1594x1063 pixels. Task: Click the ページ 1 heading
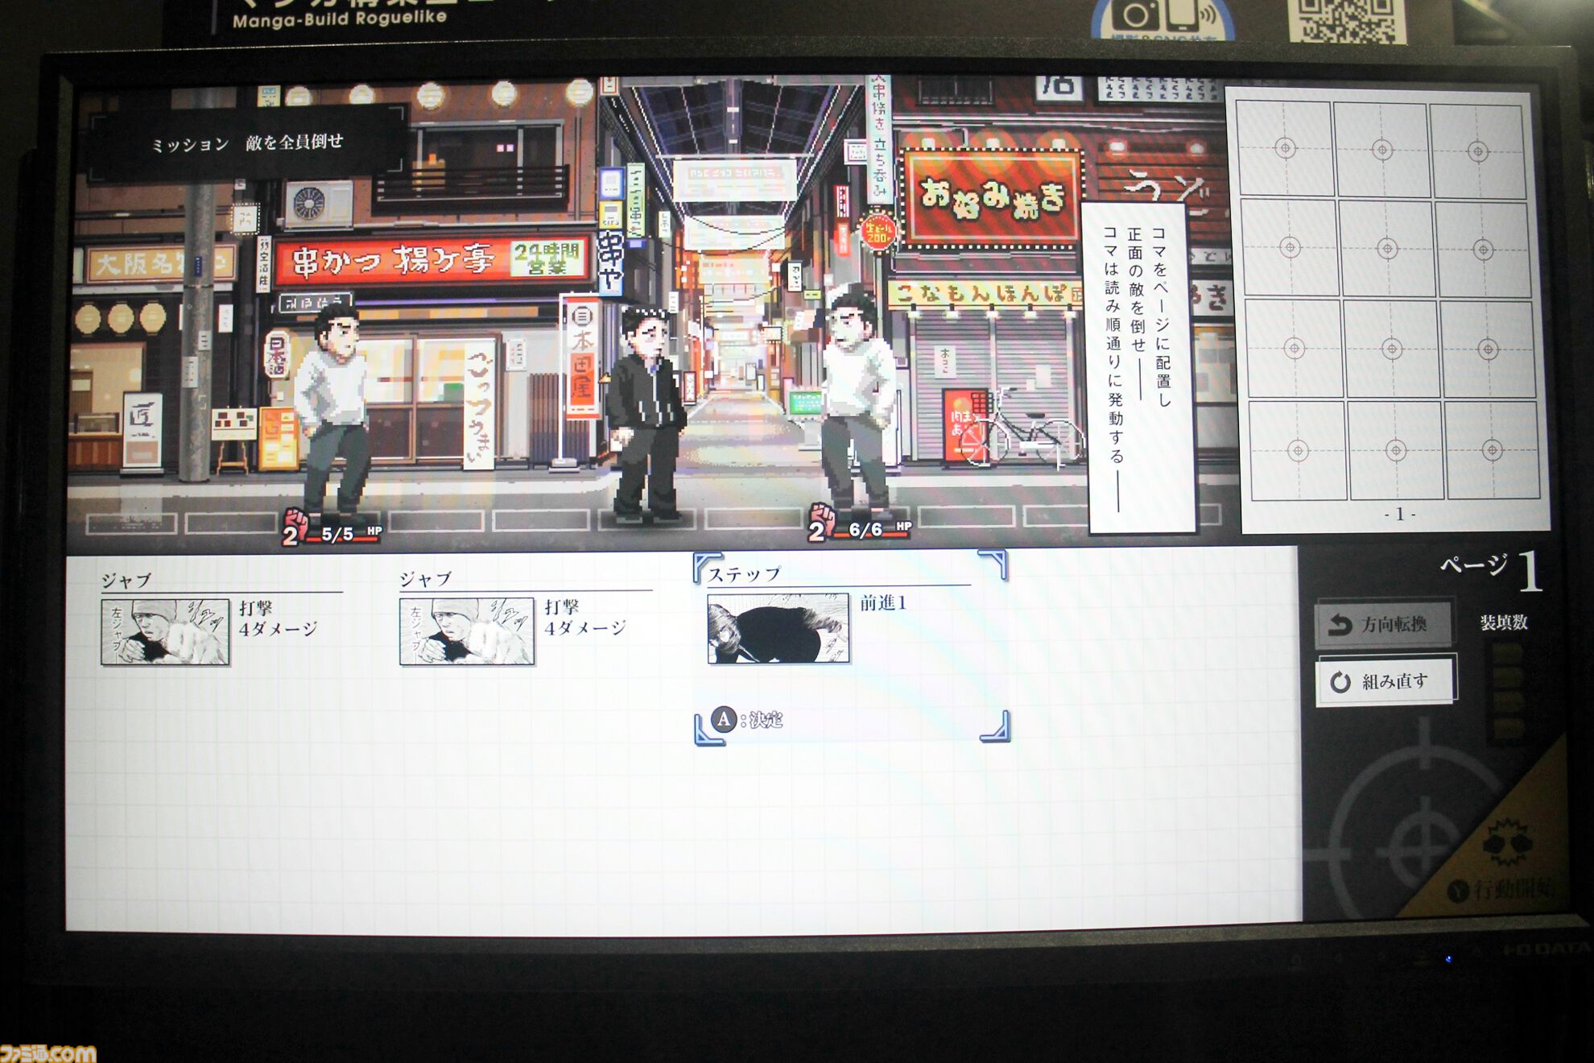[1491, 569]
